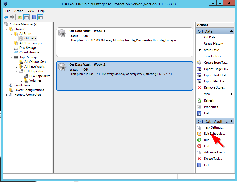Click the Export Usage History icon

(x=199, y=69)
